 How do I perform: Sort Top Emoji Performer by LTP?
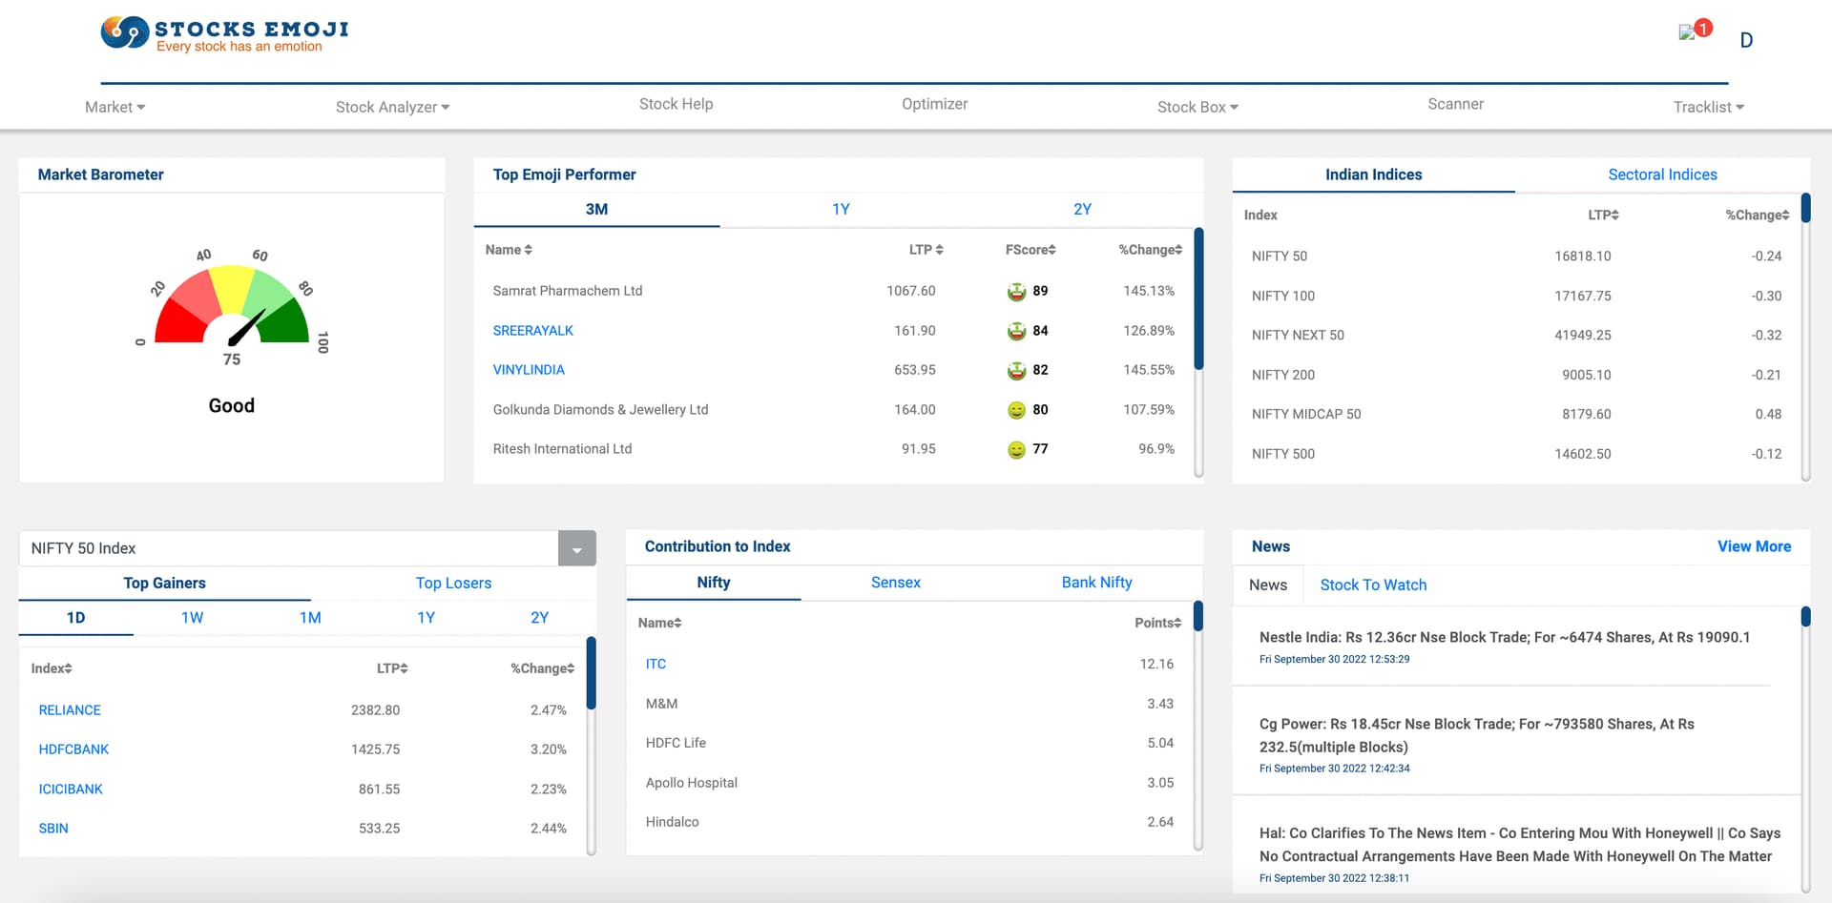(x=926, y=250)
